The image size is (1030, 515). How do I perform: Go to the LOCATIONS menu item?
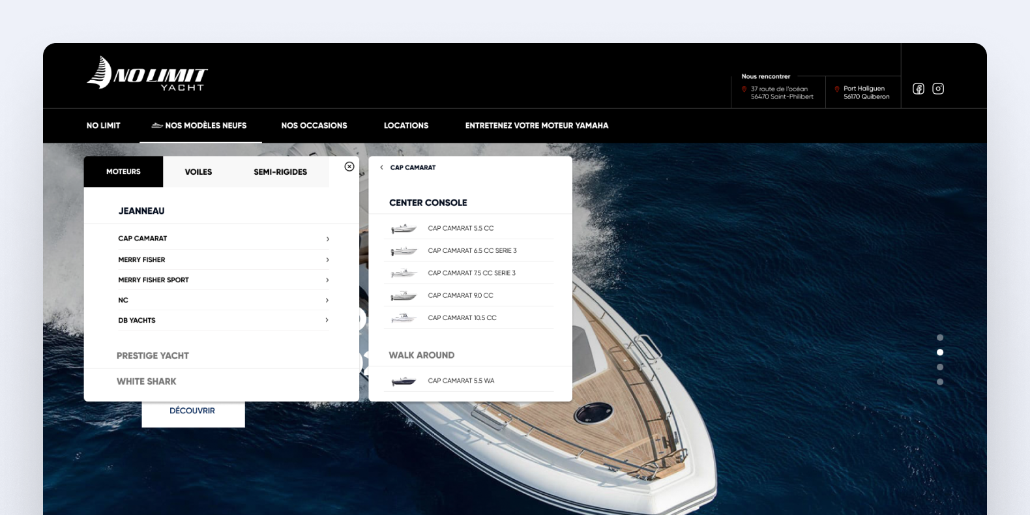[406, 125]
